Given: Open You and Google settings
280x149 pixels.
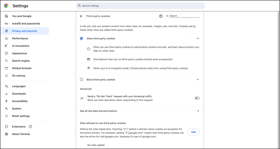Looking at the screenshot, I should tap(22, 16).
